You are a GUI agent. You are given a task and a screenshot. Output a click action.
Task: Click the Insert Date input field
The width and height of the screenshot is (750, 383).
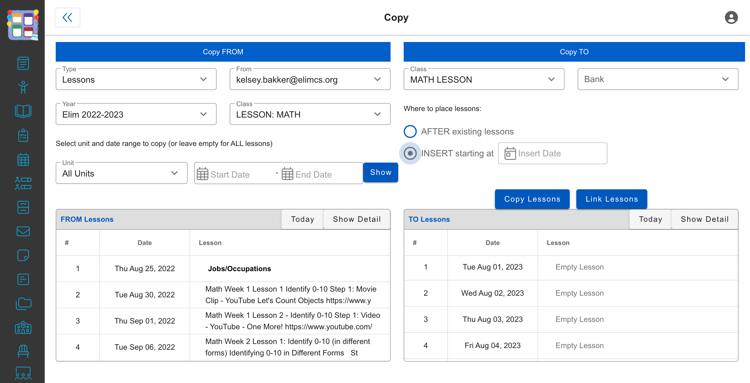pyautogui.click(x=553, y=153)
